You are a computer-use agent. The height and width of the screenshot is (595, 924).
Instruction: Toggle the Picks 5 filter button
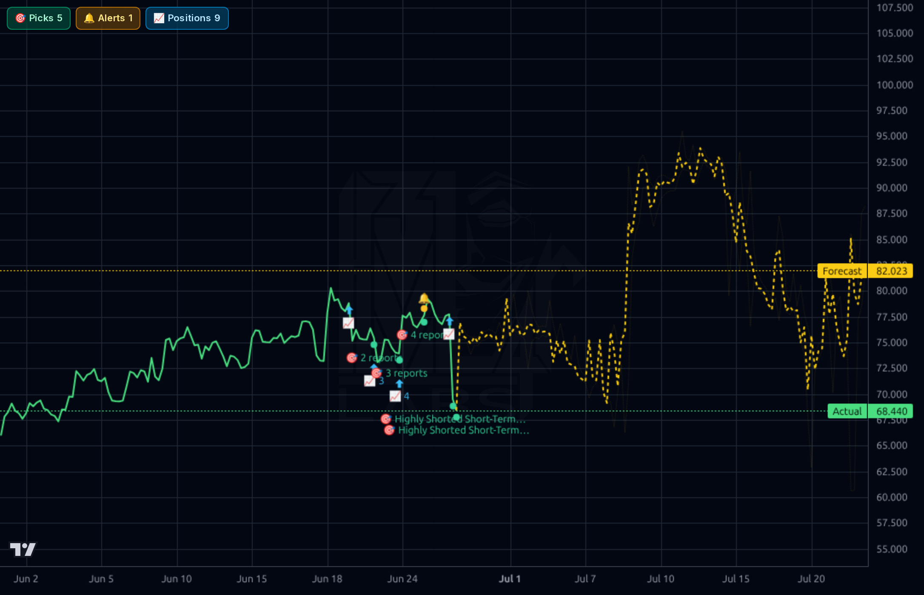click(x=39, y=18)
